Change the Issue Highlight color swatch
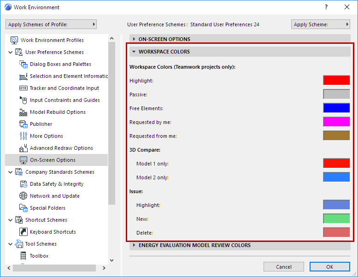Image resolution: width=358 pixels, height=277 pixels. (x=336, y=205)
